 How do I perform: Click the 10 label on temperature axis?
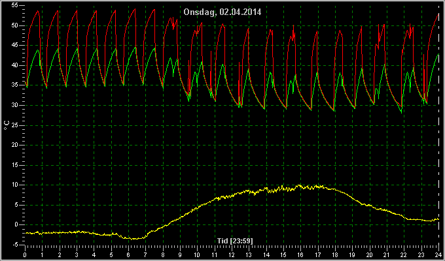point(15,185)
